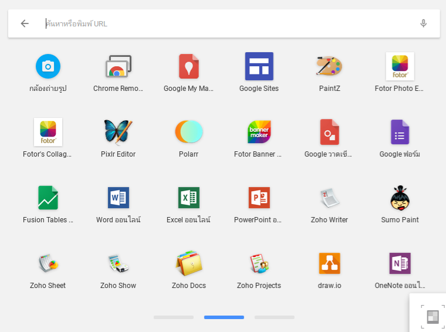
Task: Open Sumo Paint app
Action: [x=400, y=198]
